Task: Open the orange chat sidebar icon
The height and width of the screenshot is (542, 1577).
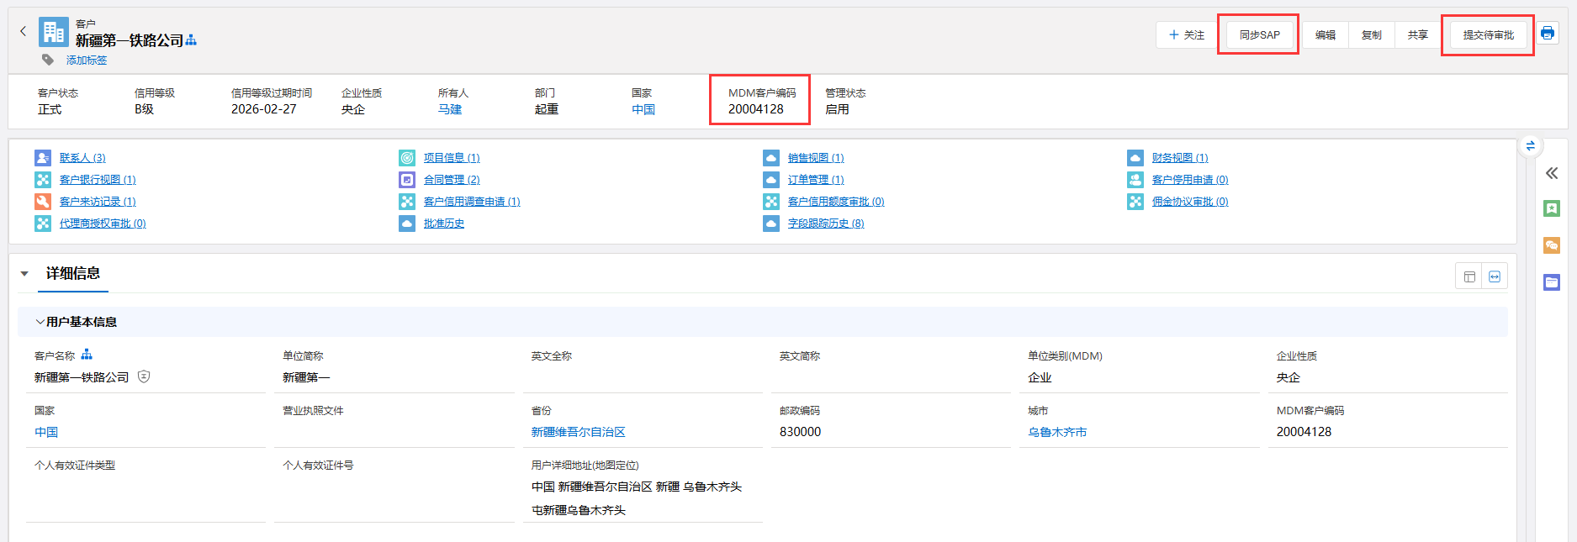Action: pyautogui.click(x=1552, y=245)
